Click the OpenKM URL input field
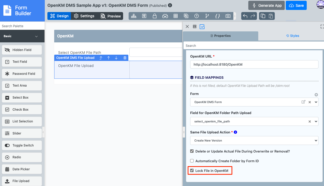 (254, 64)
